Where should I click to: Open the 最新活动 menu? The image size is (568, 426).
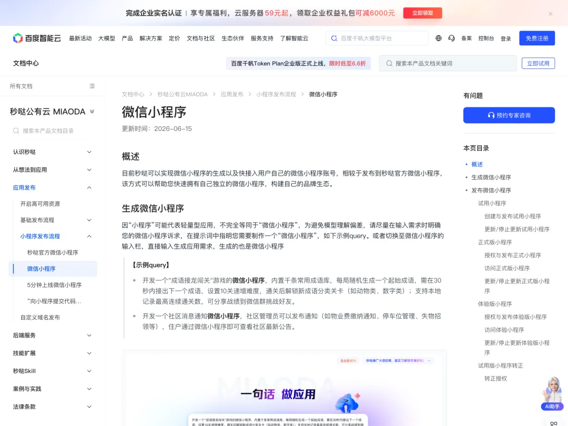pos(80,38)
